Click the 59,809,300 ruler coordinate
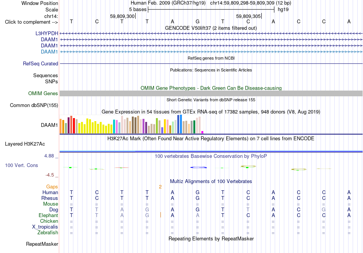The image size is (363, 253). pos(122,16)
